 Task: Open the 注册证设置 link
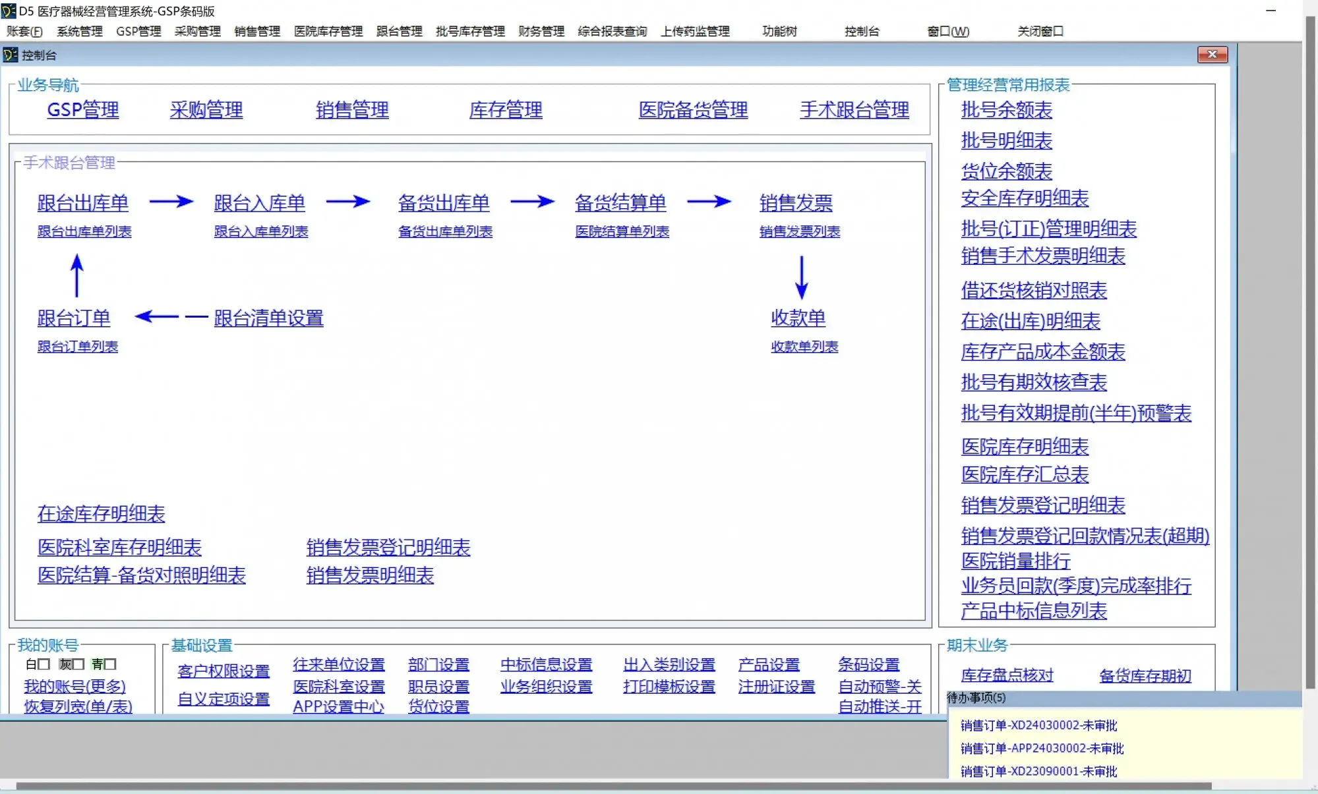coord(777,687)
